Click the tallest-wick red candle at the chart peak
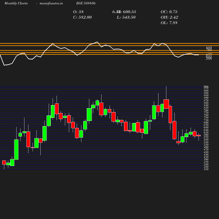This screenshot has width=219, height=219. coord(166,104)
